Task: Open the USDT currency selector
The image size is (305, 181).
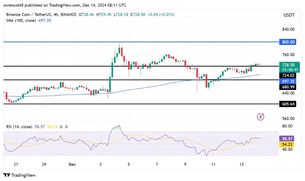Action: click(x=289, y=15)
